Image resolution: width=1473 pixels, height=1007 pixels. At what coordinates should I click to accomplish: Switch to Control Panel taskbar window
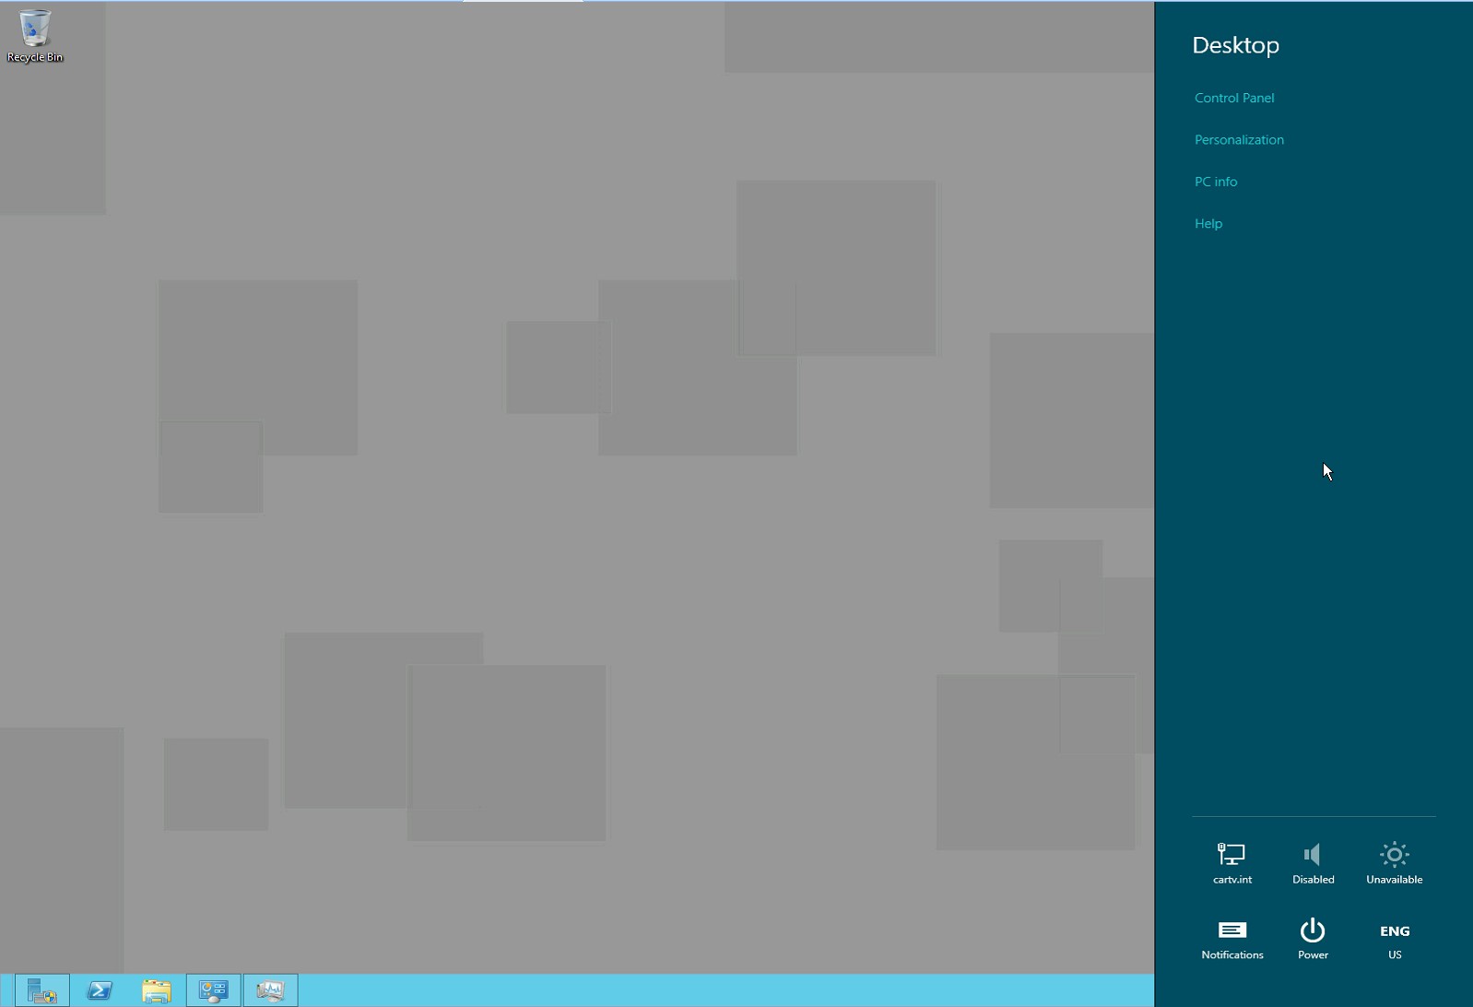(x=214, y=990)
